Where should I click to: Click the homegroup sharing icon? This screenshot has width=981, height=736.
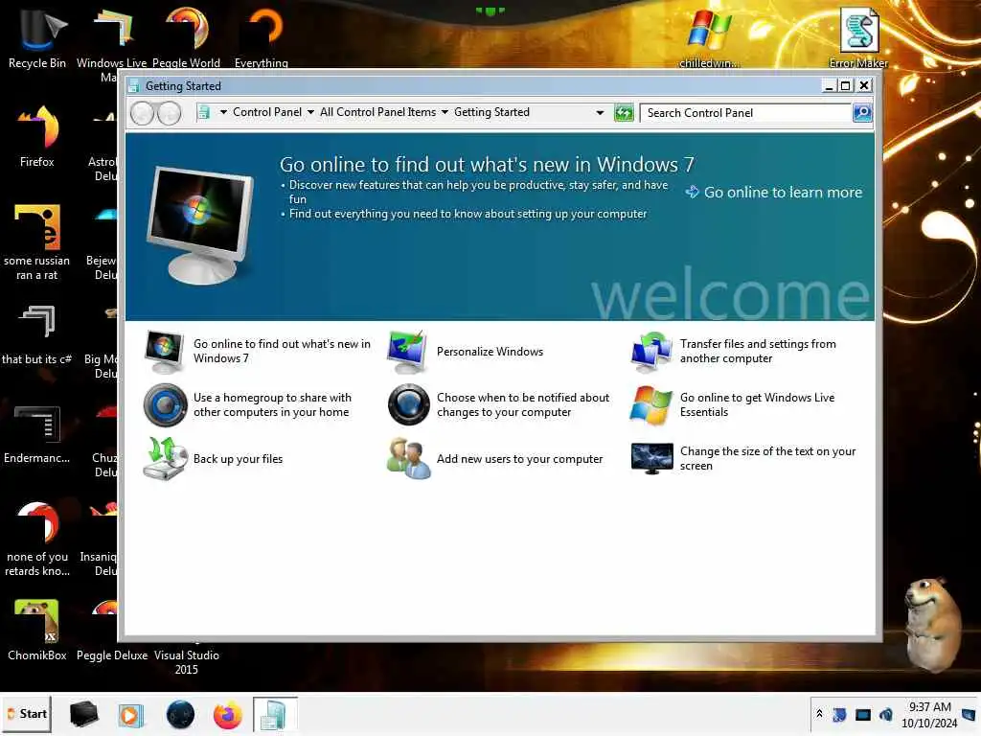tap(165, 405)
